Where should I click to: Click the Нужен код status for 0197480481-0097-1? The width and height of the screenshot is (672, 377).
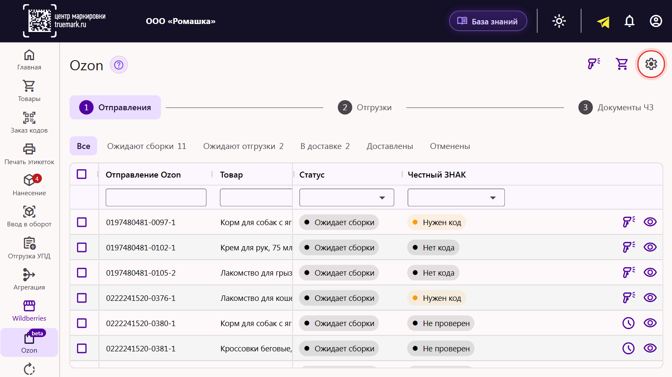click(436, 223)
